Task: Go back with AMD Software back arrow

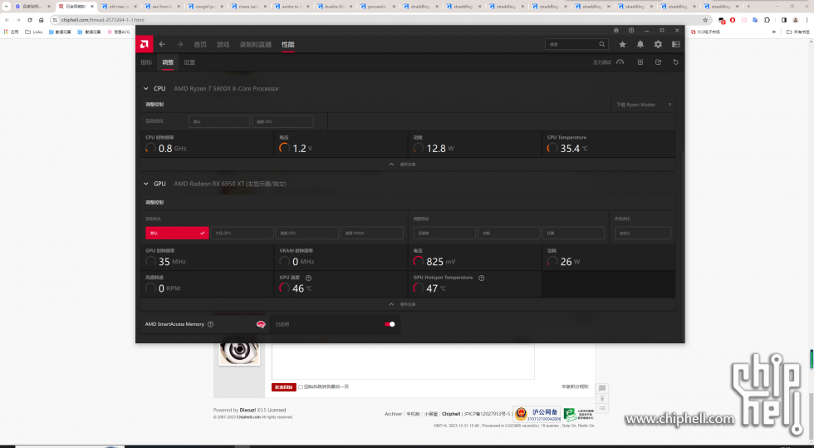Action: 162,44
